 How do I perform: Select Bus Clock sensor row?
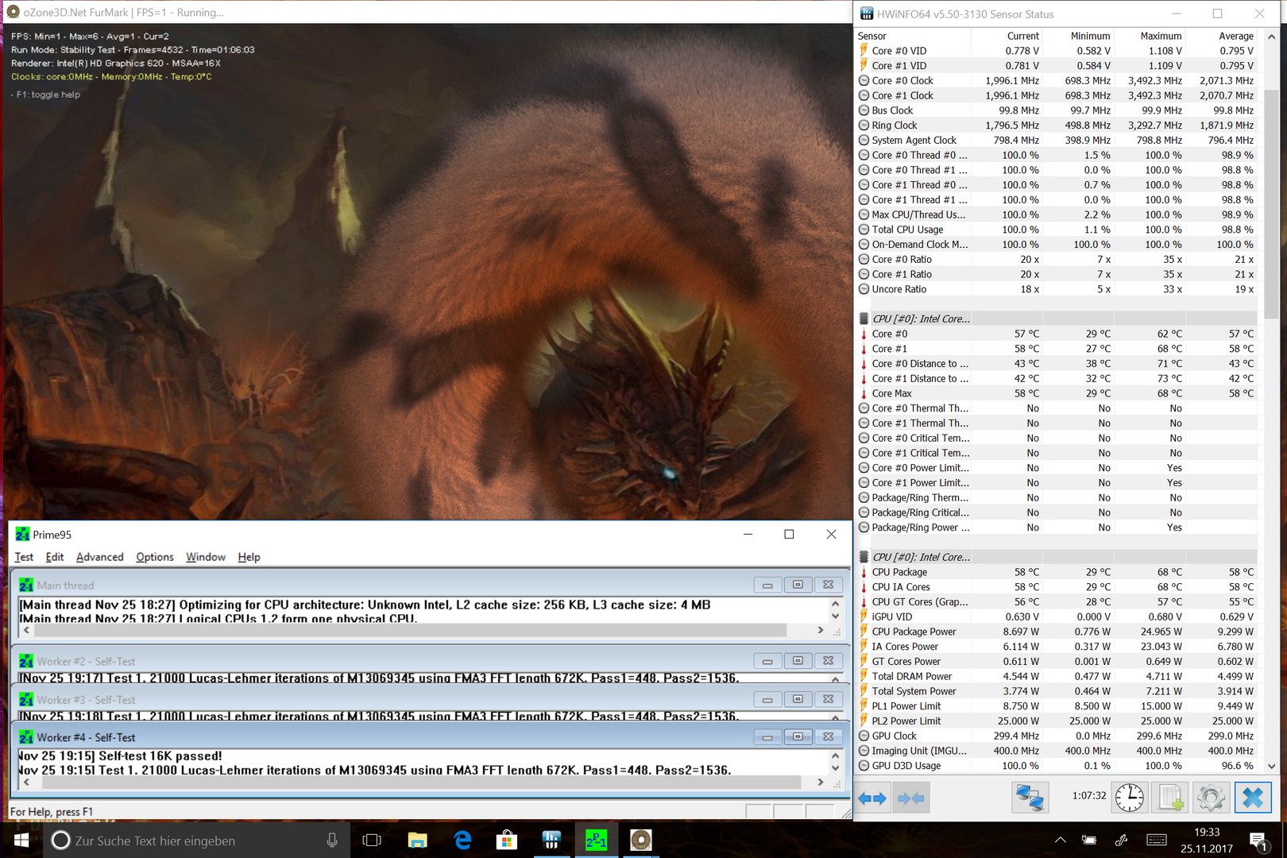(1057, 110)
